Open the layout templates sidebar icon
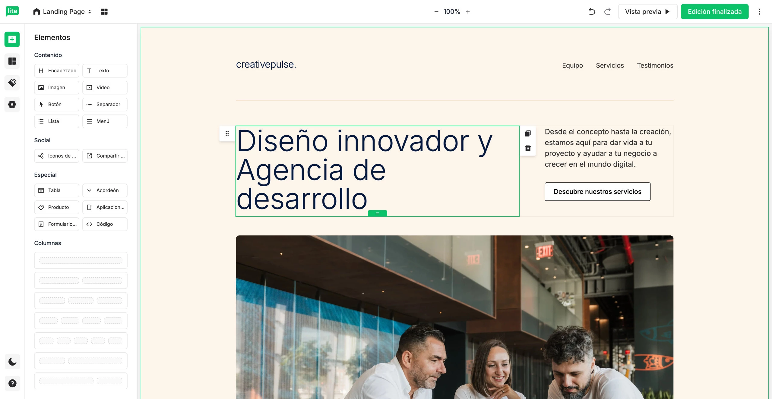 12,61
